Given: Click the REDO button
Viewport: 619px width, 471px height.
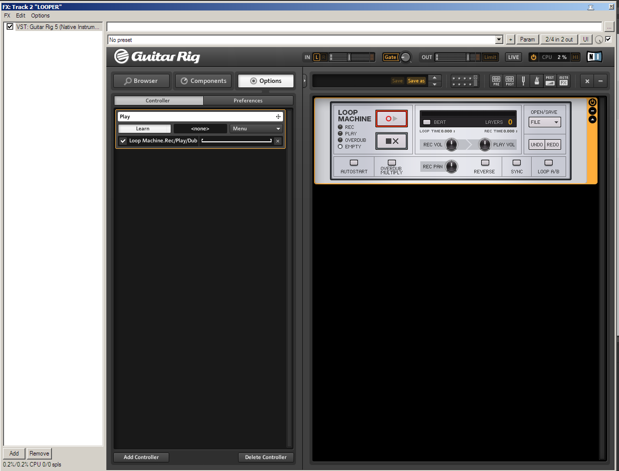Looking at the screenshot, I should click(553, 144).
